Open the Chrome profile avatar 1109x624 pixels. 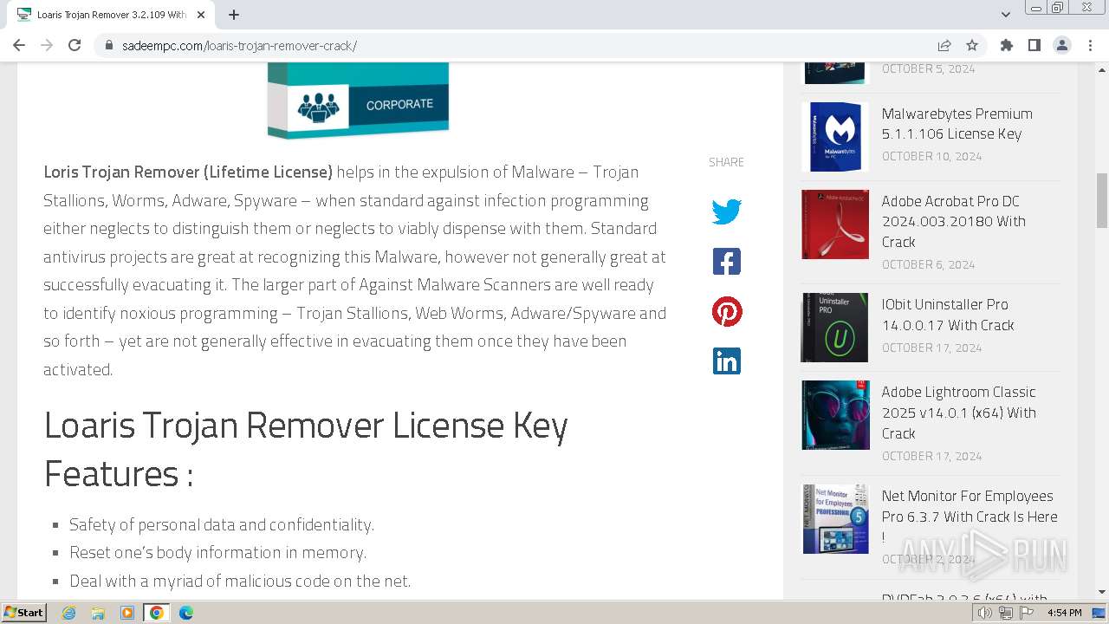[1061, 45]
